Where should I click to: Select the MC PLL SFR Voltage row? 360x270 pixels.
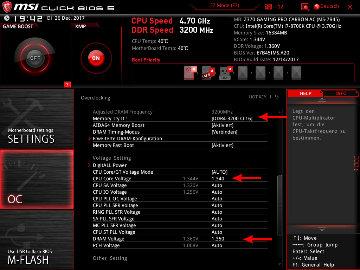[180, 225]
